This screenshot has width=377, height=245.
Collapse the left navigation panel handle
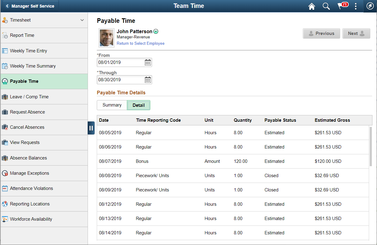pyautogui.click(x=91, y=128)
